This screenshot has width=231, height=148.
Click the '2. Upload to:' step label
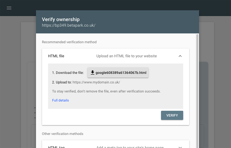[62, 82]
